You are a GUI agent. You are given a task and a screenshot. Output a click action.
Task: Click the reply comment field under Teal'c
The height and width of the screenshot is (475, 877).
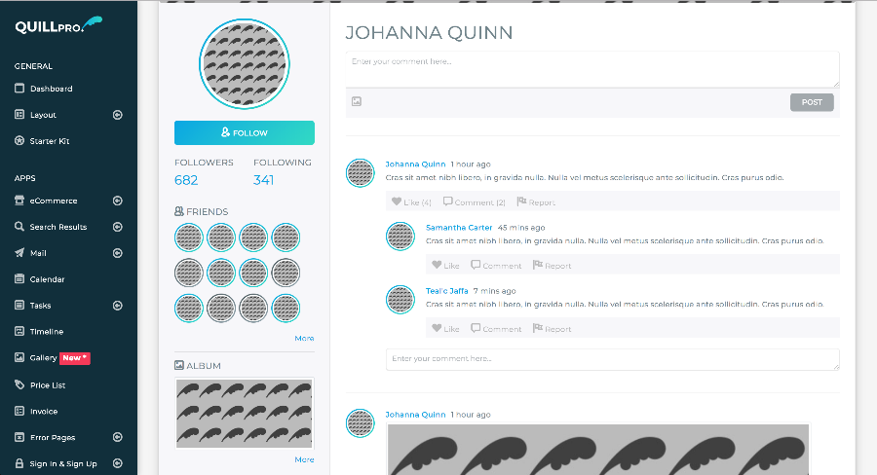point(613,359)
